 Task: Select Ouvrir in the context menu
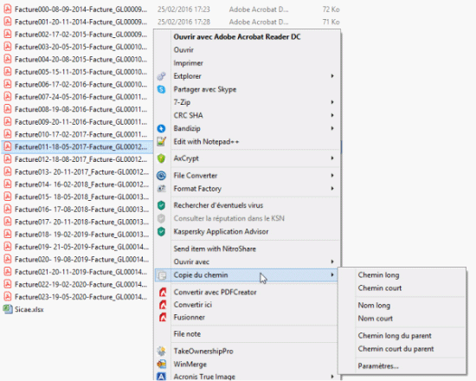tap(183, 50)
